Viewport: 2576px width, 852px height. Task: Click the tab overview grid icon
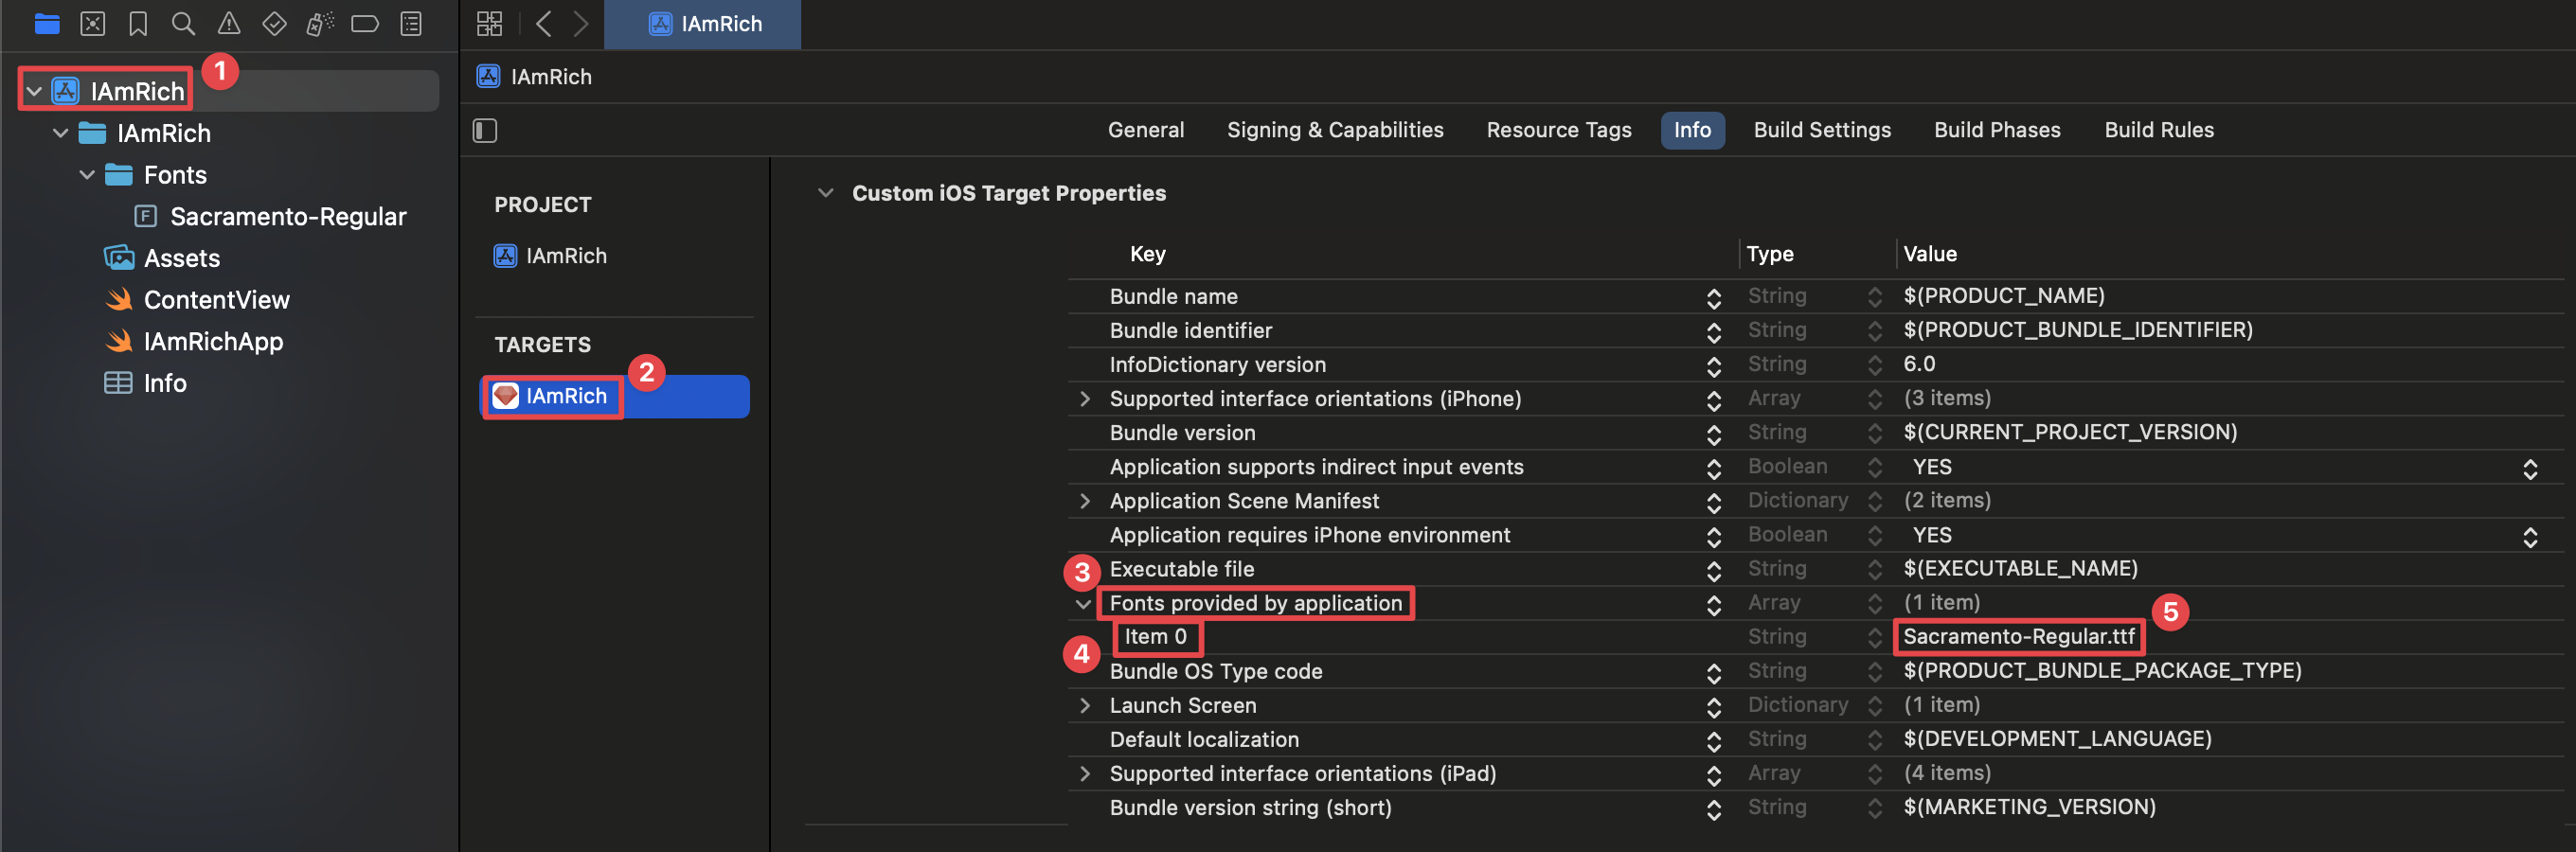[x=489, y=24]
